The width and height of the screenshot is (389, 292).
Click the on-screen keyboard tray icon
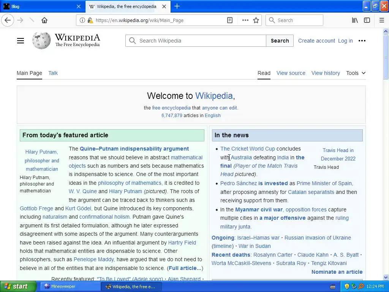(x=333, y=287)
